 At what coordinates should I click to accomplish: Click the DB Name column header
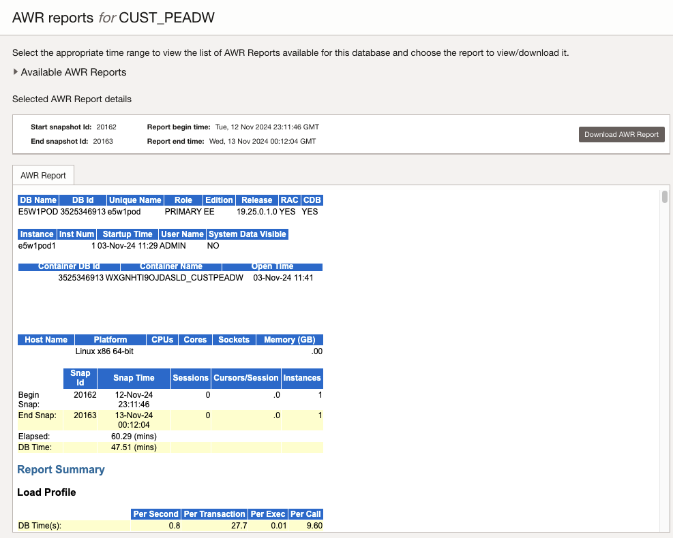pyautogui.click(x=37, y=200)
